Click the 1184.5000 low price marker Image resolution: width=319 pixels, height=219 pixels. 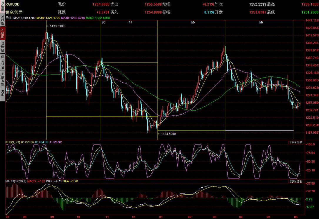[168, 134]
